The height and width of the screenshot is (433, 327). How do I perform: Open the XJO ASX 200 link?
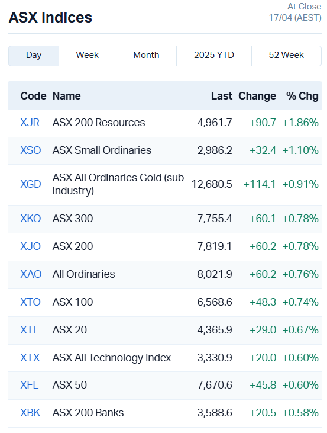31,246
